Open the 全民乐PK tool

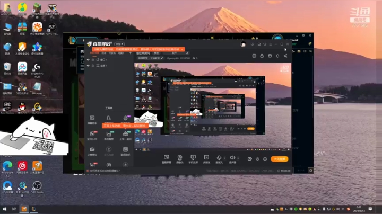pos(92,136)
